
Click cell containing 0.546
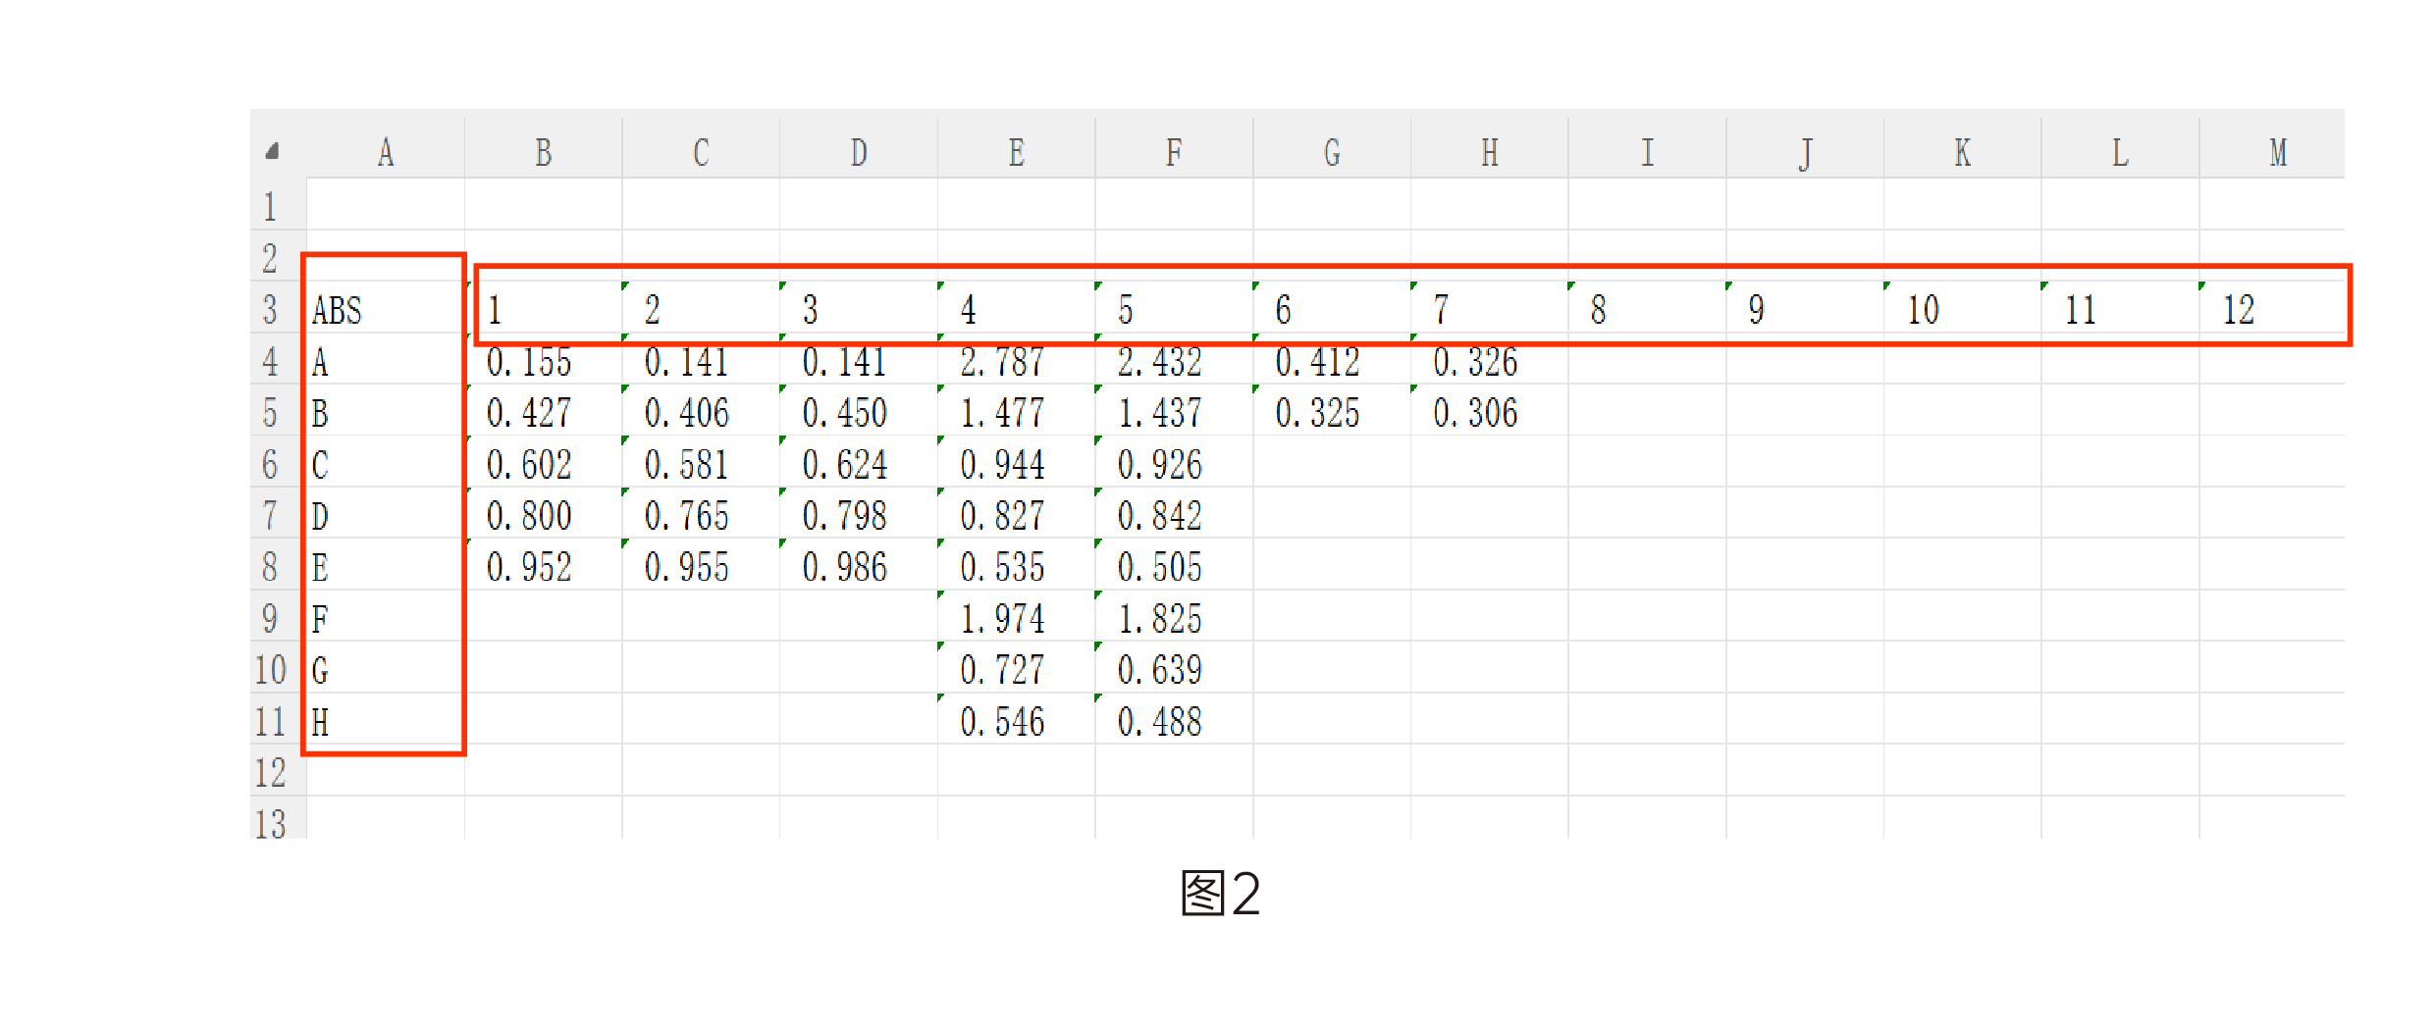point(1017,719)
